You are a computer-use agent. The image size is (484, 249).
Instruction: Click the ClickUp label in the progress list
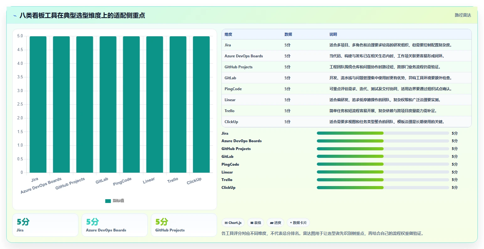(x=228, y=188)
